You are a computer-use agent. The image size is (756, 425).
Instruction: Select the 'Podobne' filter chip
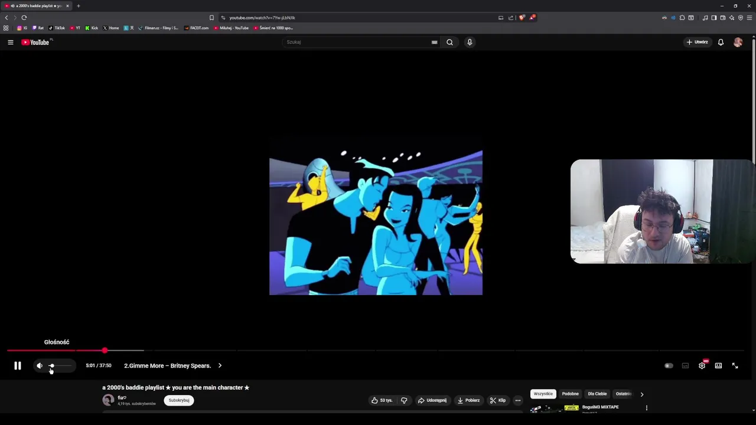pos(571,394)
